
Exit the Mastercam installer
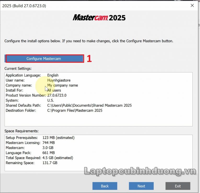(x=178, y=186)
